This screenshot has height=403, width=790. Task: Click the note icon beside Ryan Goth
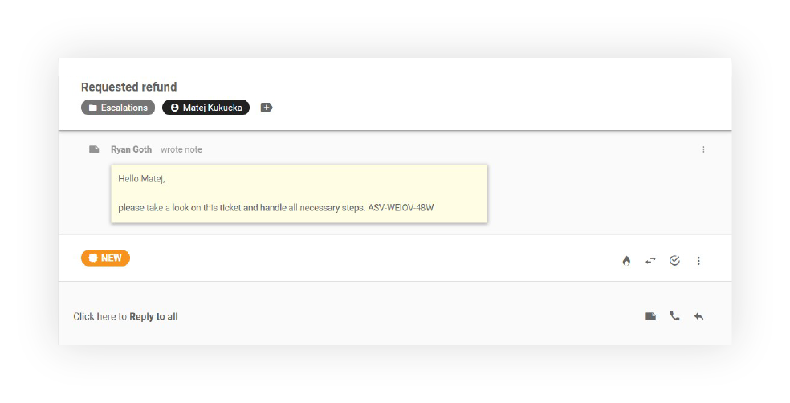pyautogui.click(x=94, y=149)
